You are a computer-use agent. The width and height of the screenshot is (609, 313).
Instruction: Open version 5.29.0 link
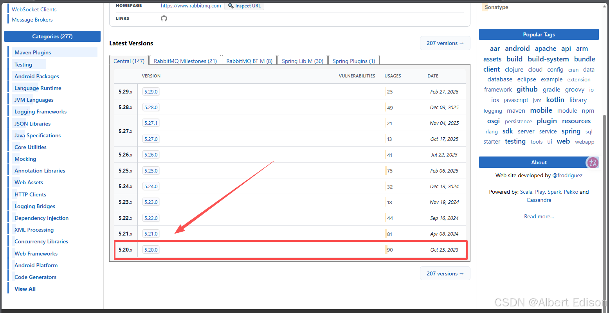click(x=151, y=92)
